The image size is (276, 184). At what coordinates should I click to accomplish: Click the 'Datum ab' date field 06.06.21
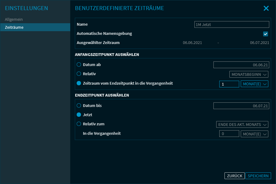click(x=241, y=65)
